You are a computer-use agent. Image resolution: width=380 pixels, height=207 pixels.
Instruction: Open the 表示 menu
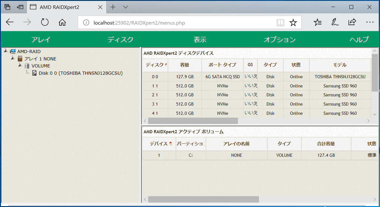click(200, 39)
